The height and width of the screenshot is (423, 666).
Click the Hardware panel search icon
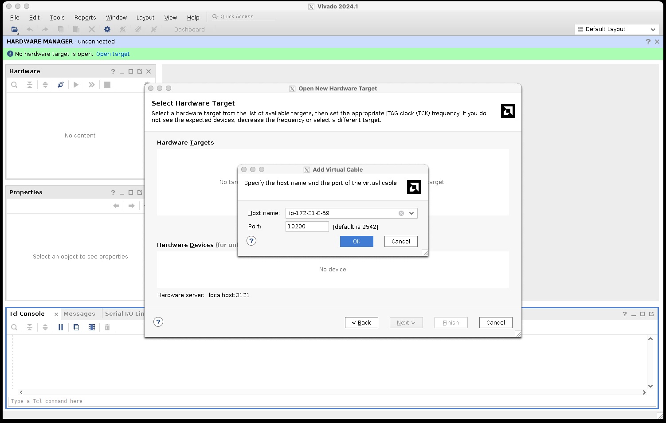(x=14, y=85)
